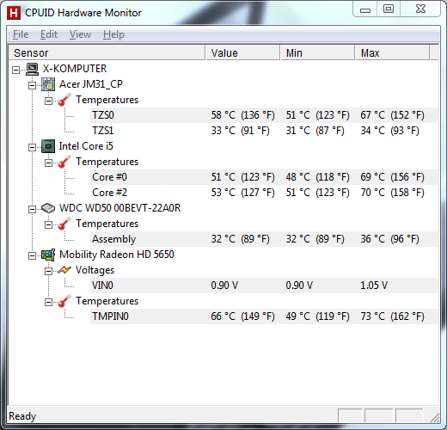Click the WDC hard drive icon

[48, 208]
